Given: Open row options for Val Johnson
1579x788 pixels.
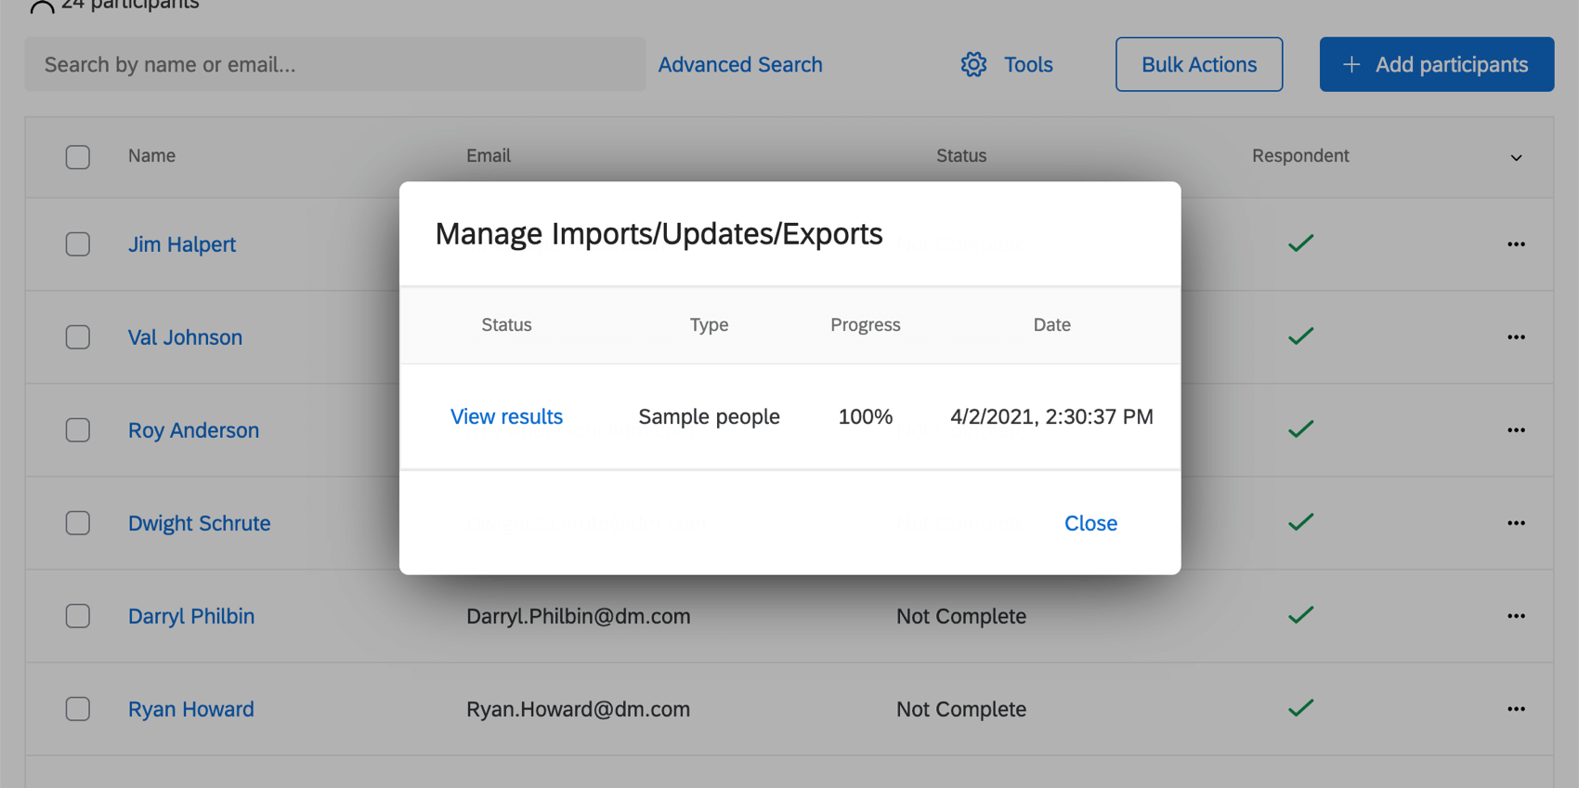Looking at the screenshot, I should [1516, 337].
